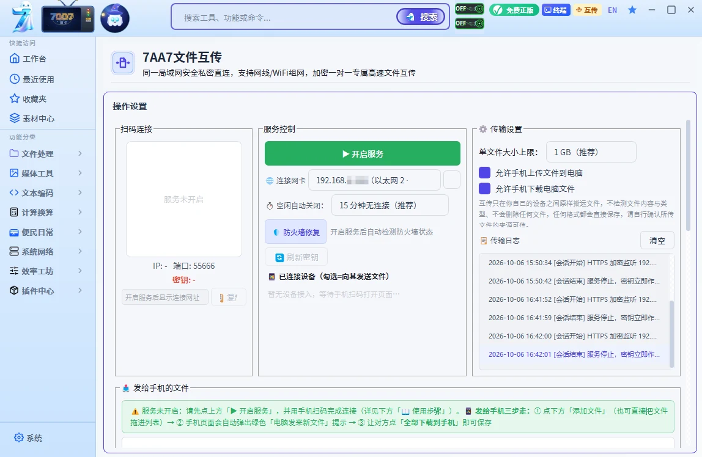Click the 已连接设备 list icon
The image size is (702, 457).
pyautogui.click(x=272, y=277)
